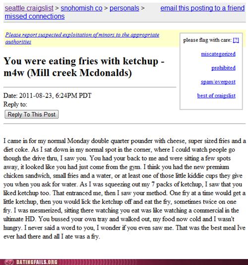Click the 'You were eating fries' title line
The width and height of the screenshot is (248, 265).
84,61
